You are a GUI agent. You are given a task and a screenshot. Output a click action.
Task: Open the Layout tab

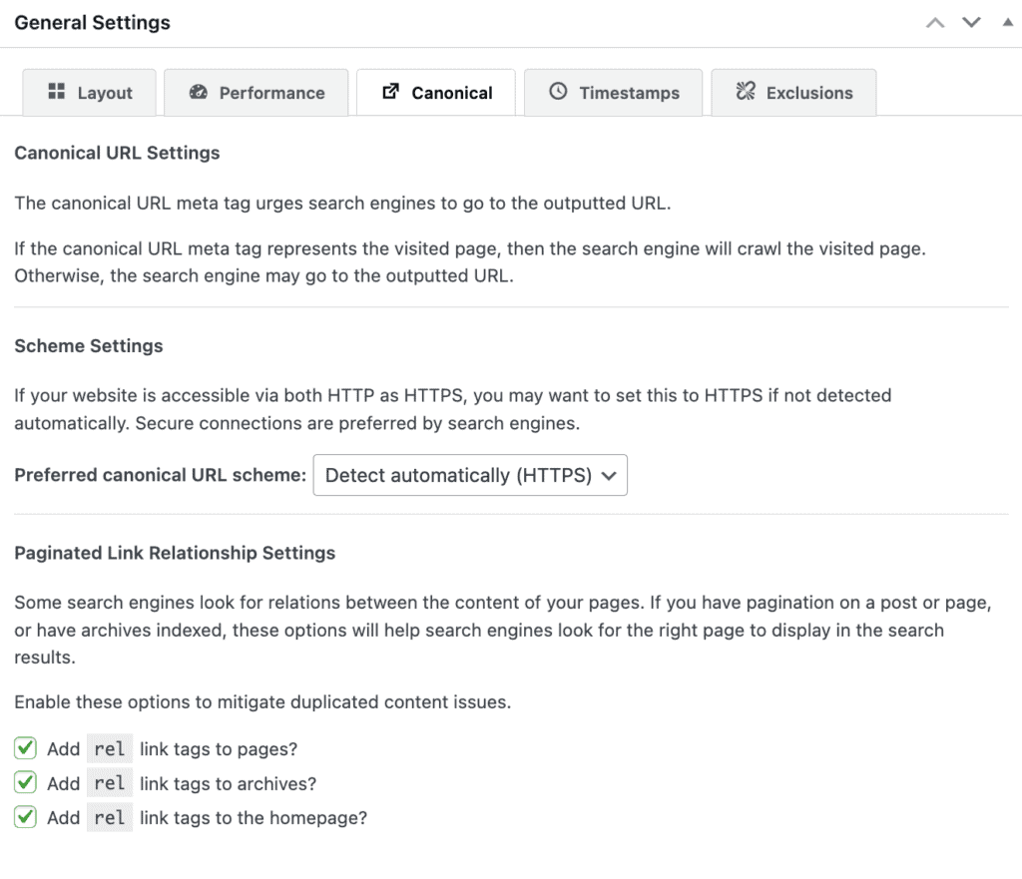[89, 93]
